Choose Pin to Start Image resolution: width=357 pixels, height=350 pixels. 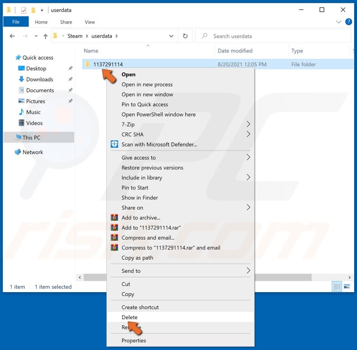point(180,188)
